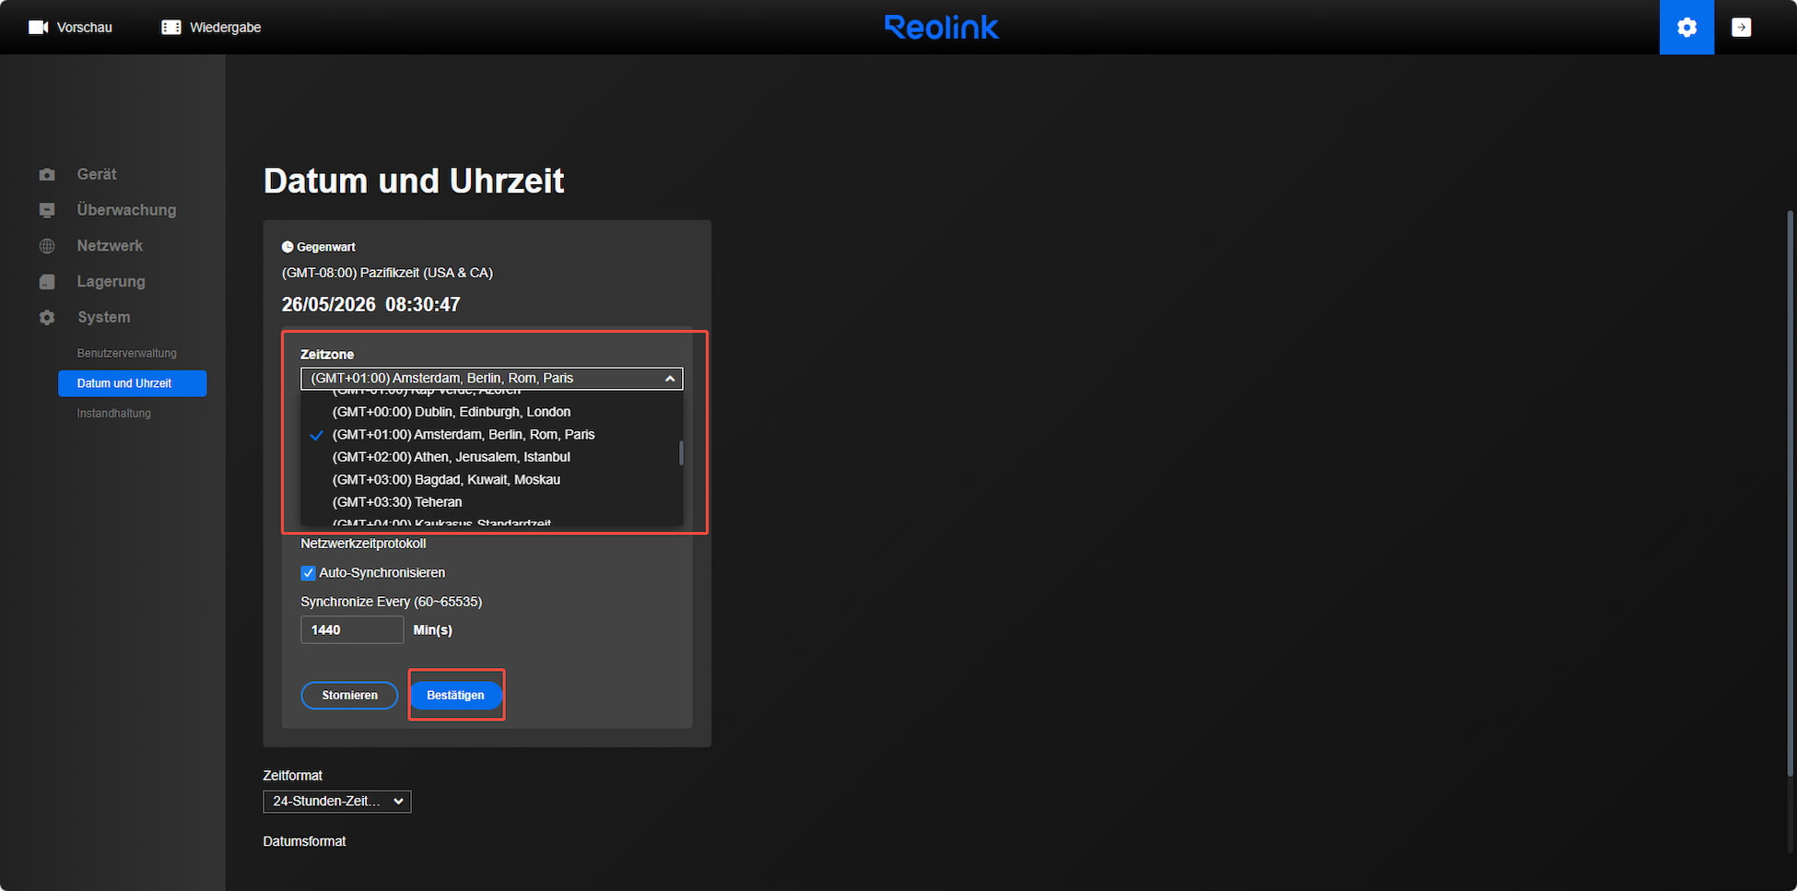Collapse the System section
This screenshot has width=1797, height=891.
[103, 317]
